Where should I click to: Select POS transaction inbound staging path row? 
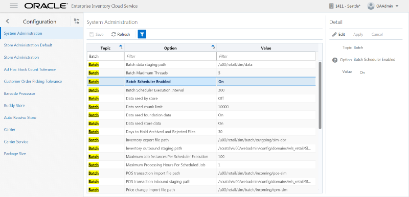click(201, 181)
